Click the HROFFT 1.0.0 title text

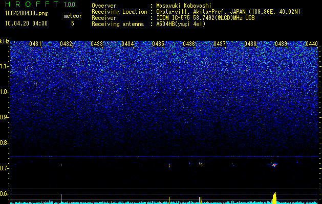(40, 4)
